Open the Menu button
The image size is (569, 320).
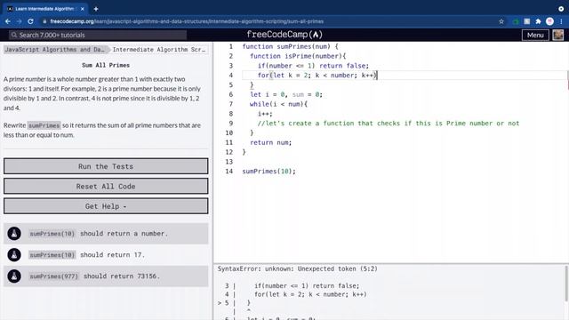coord(535,35)
